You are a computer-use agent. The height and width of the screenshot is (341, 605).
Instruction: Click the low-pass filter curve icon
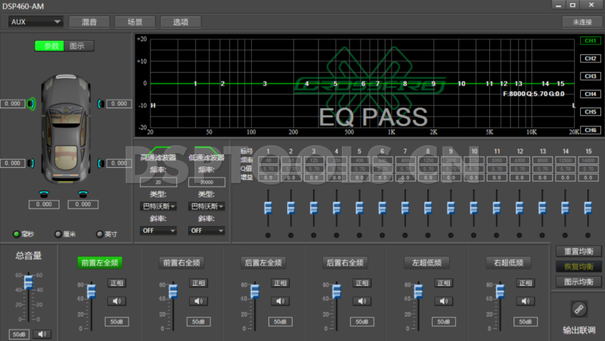tap(206, 150)
